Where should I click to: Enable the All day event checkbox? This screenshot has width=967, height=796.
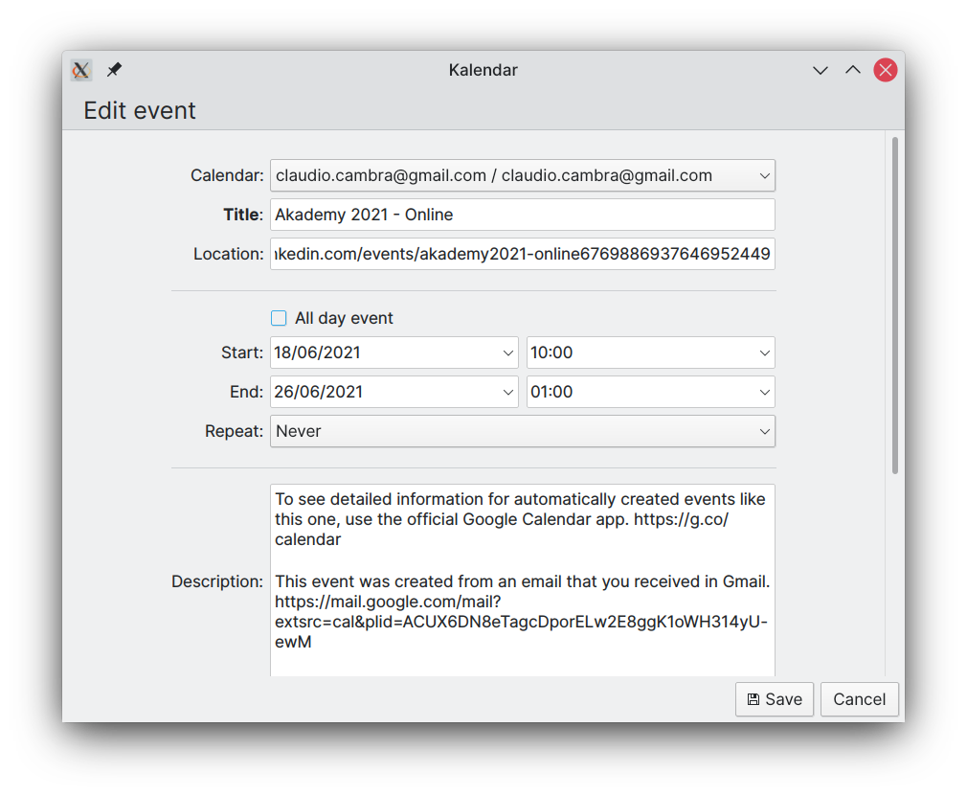[279, 318]
